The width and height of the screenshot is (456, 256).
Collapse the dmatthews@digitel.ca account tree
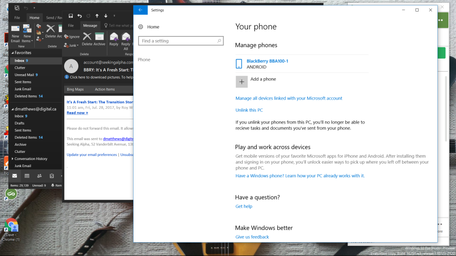12,109
